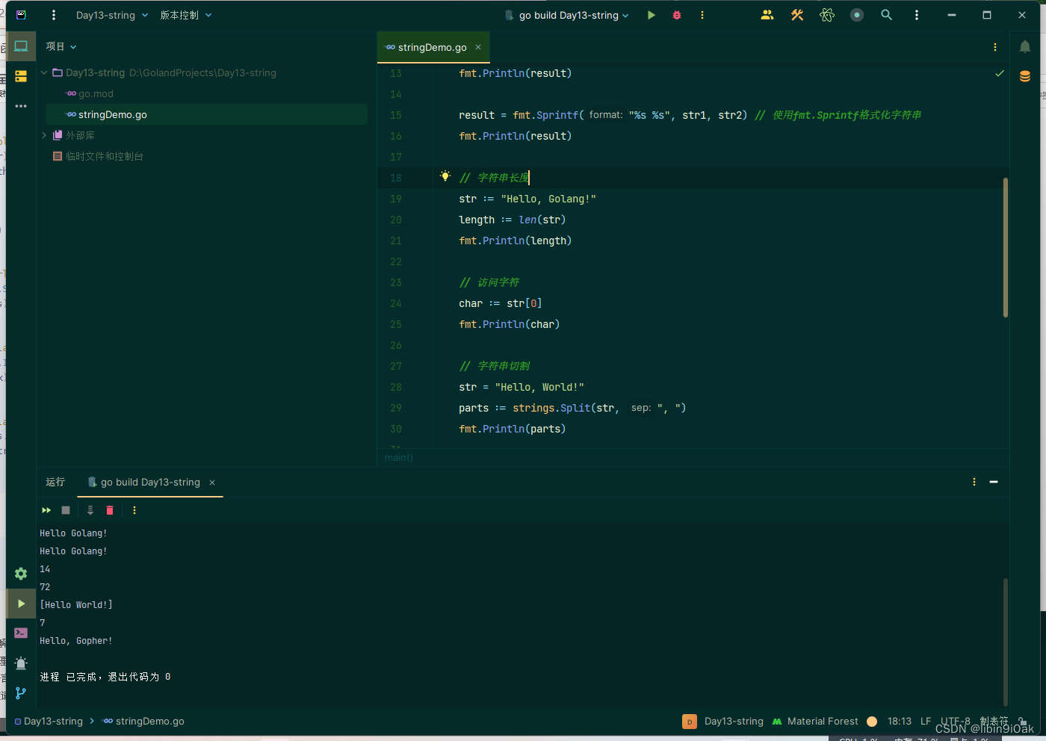Run the go build Day13-string configuration

pos(652,15)
